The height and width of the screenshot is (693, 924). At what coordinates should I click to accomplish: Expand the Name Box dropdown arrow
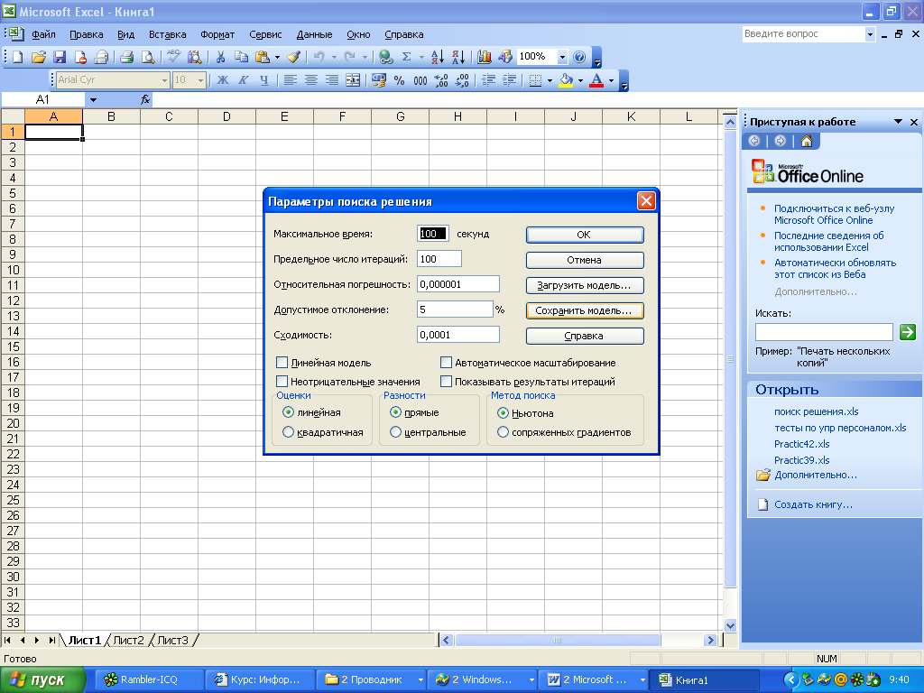[93, 99]
